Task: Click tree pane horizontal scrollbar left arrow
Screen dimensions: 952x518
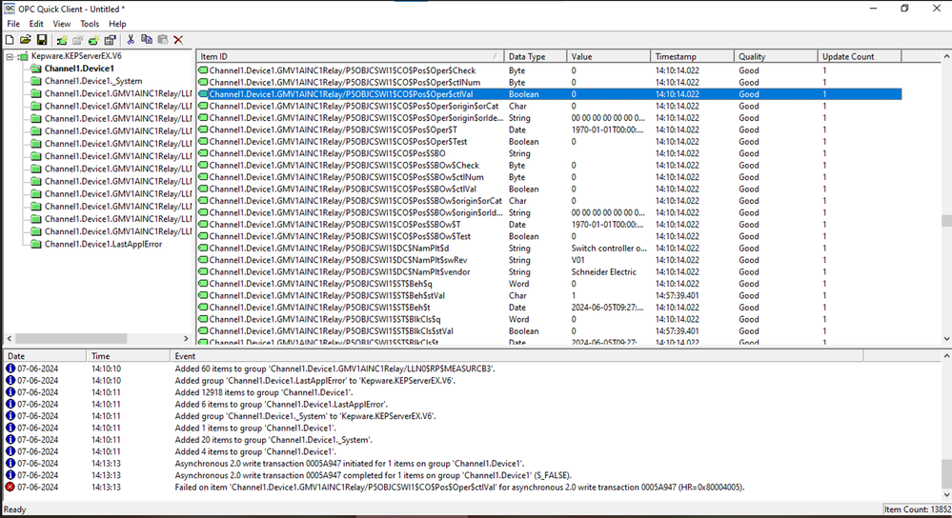Action: pyautogui.click(x=10, y=338)
